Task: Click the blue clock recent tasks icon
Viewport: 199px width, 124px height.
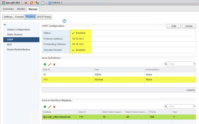Action: tap(64, 21)
